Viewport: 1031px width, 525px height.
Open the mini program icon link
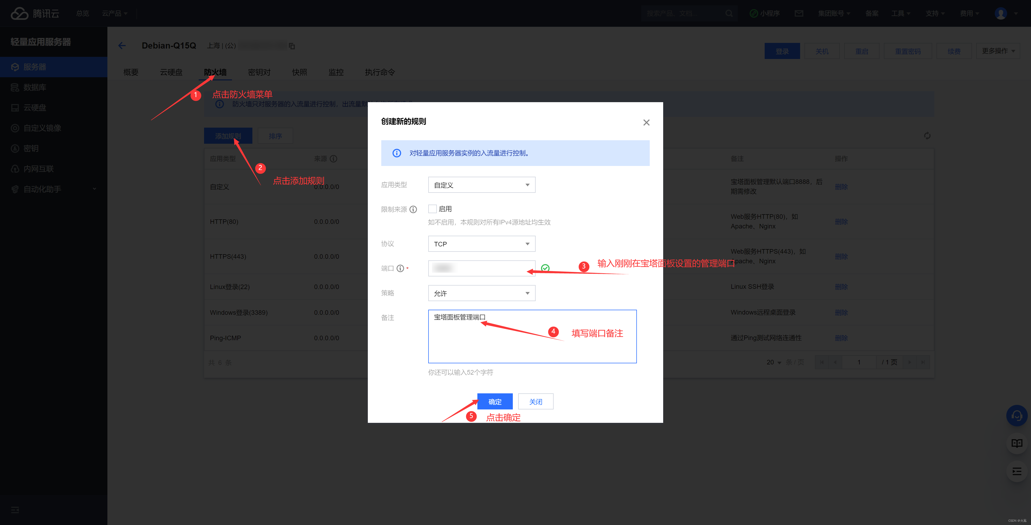tap(764, 13)
